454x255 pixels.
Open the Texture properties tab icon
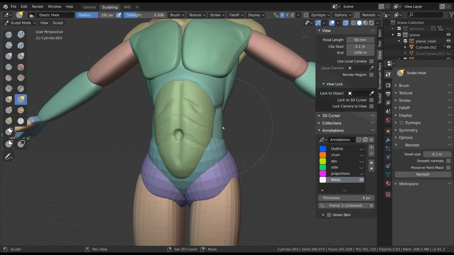point(388,194)
